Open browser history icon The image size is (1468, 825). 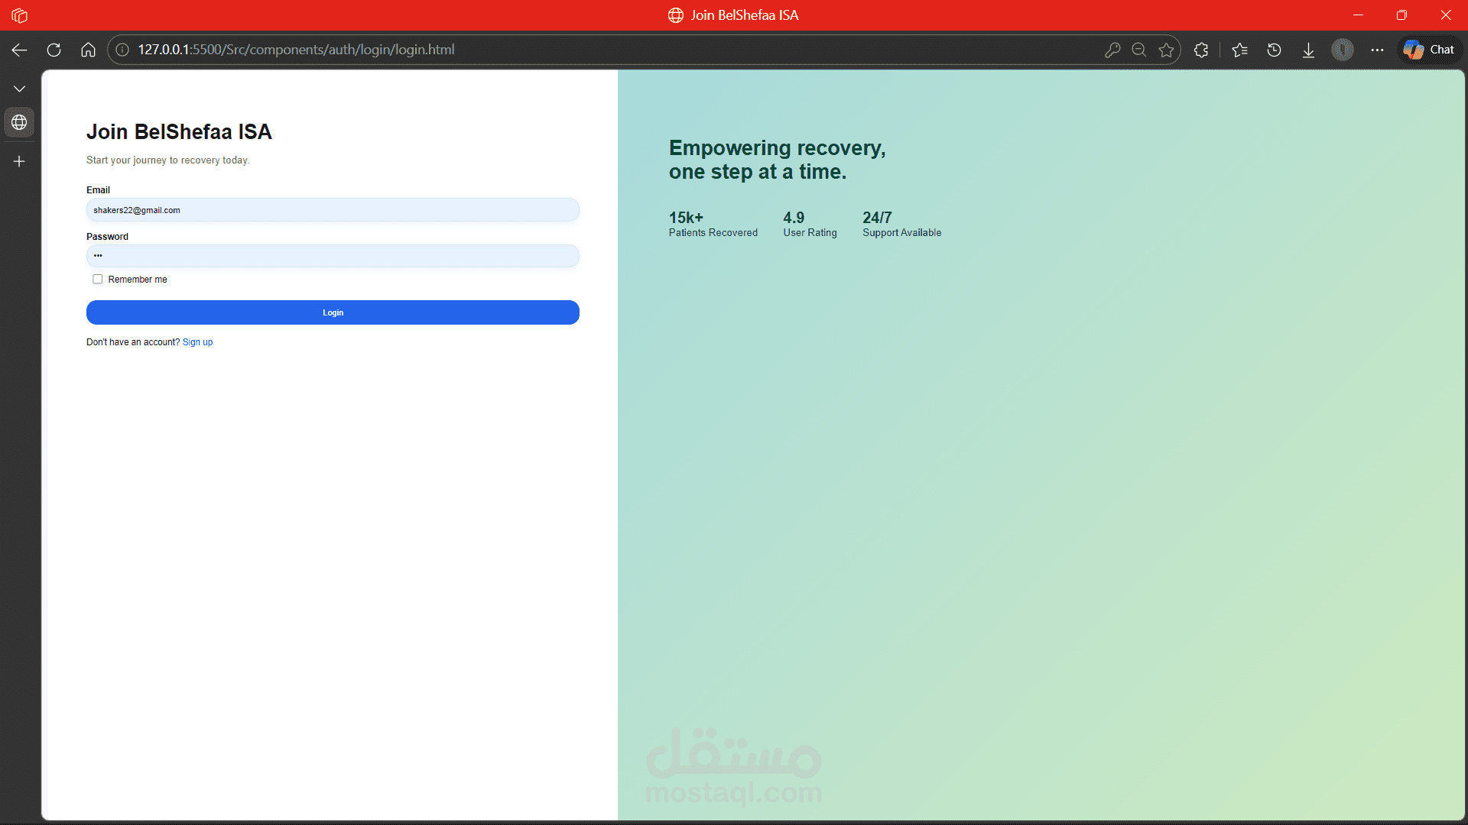[x=1274, y=50]
